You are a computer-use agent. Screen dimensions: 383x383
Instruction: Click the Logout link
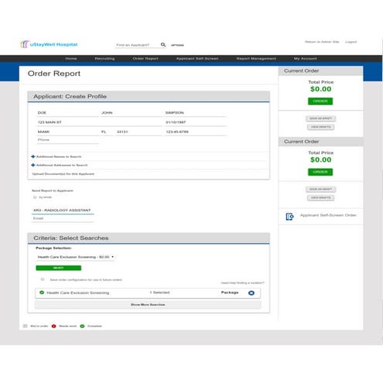coord(351,42)
